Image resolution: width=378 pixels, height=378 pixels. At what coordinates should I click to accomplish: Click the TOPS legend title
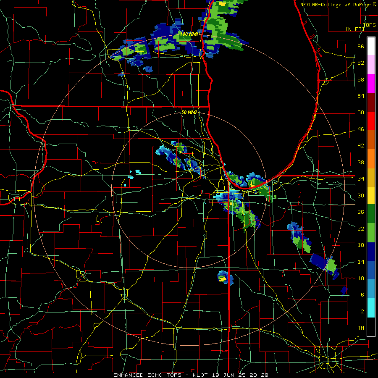pyautogui.click(x=369, y=25)
